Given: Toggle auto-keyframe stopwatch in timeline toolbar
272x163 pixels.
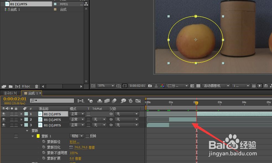Looking at the screenshot, I should click(x=130, y=101).
